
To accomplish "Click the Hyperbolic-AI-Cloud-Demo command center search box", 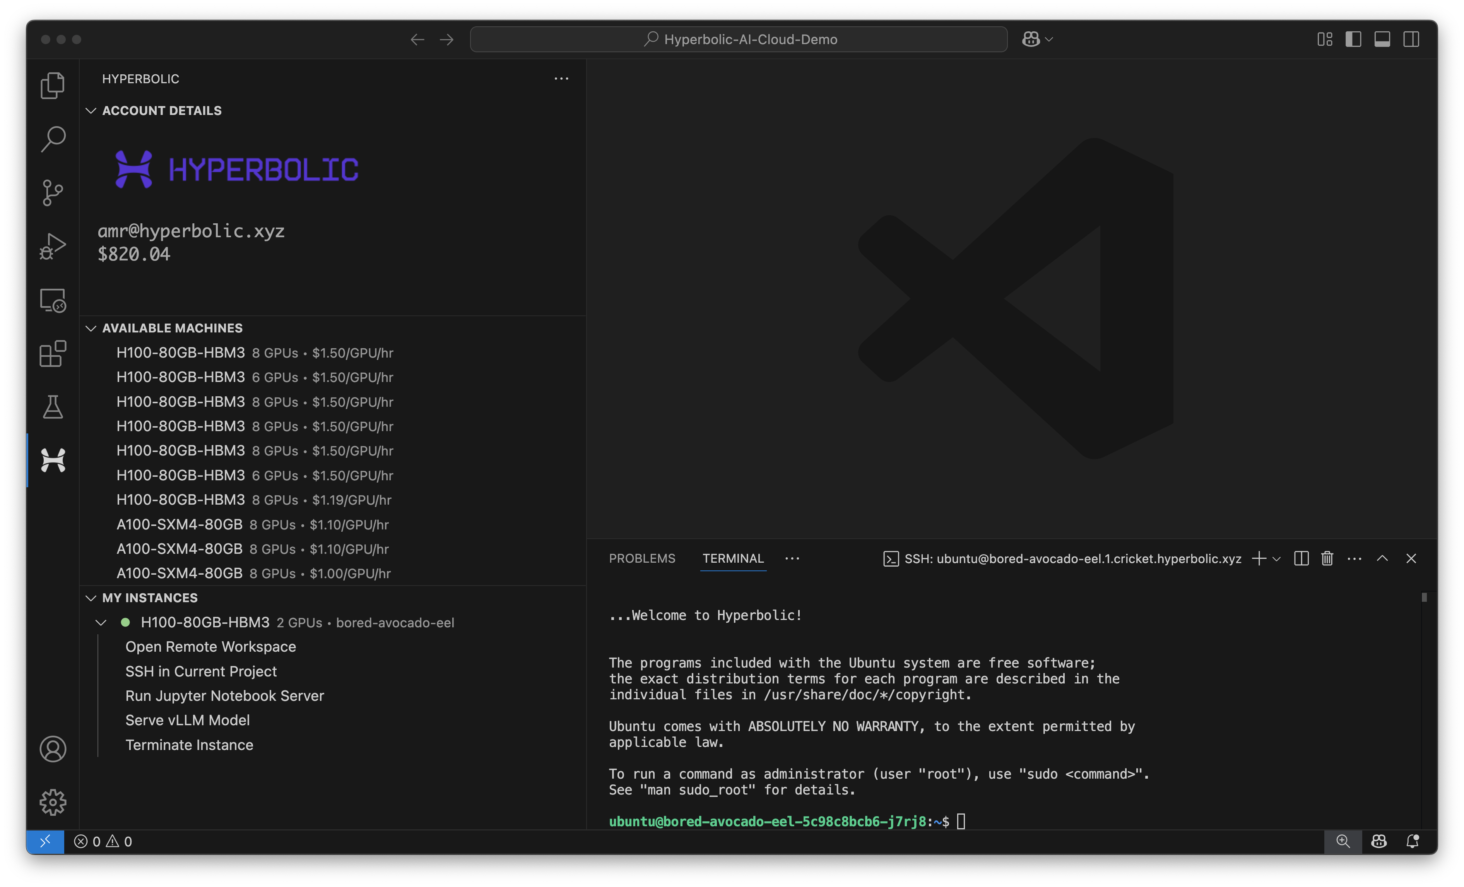I will point(739,39).
